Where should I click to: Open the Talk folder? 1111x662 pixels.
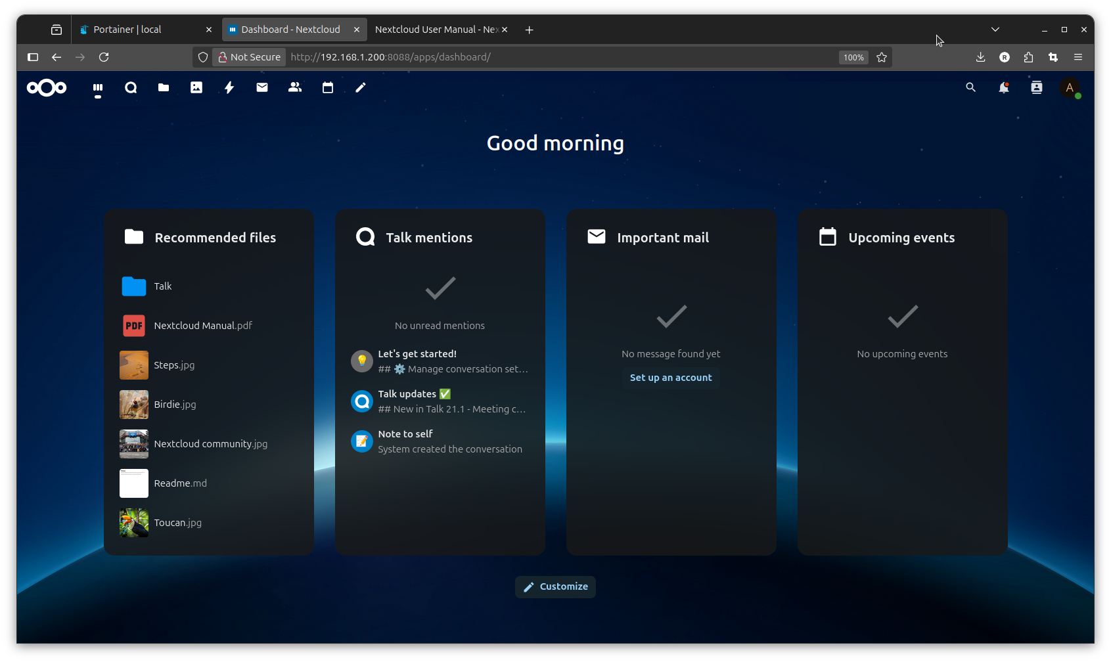208,286
